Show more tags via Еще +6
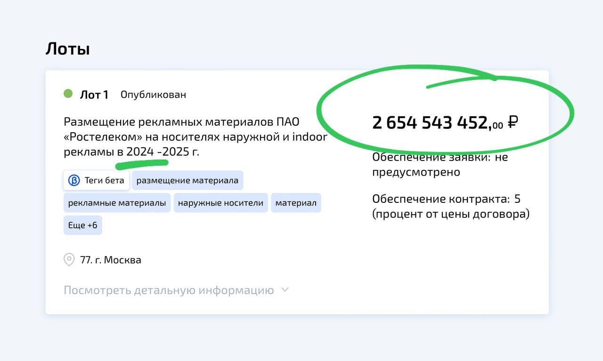 click(82, 225)
